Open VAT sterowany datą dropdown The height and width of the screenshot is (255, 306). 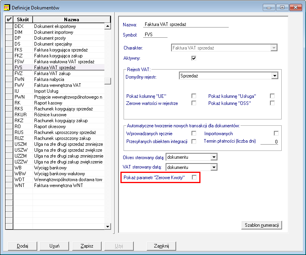[x=214, y=167]
